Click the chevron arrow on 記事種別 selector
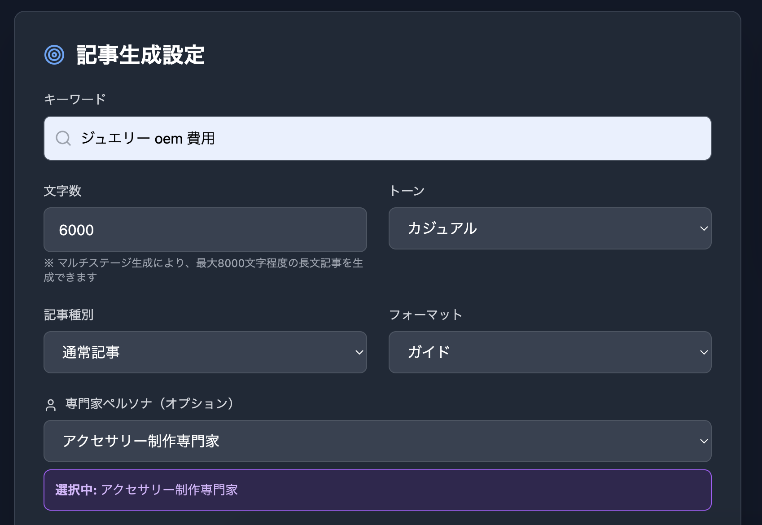762x525 pixels. [359, 352]
